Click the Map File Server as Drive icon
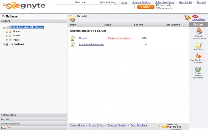This screenshot has width=208, height=130. [x=198, y=55]
